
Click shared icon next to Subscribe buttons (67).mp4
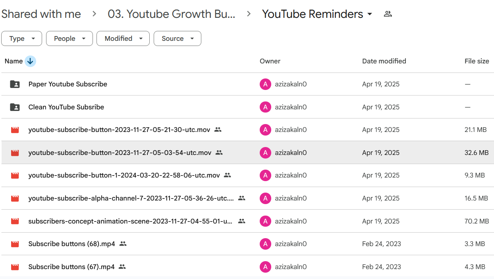tap(122, 267)
